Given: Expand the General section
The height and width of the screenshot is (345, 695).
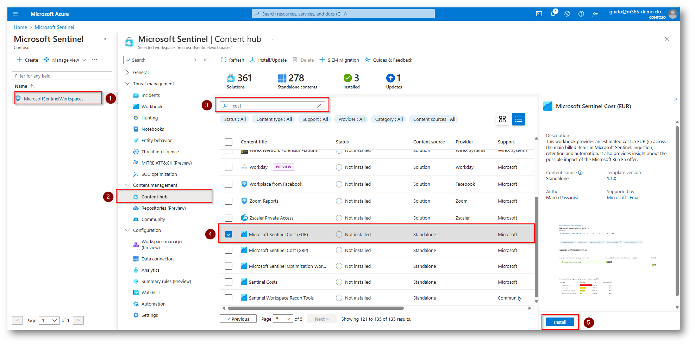Looking at the screenshot, I should (x=127, y=72).
